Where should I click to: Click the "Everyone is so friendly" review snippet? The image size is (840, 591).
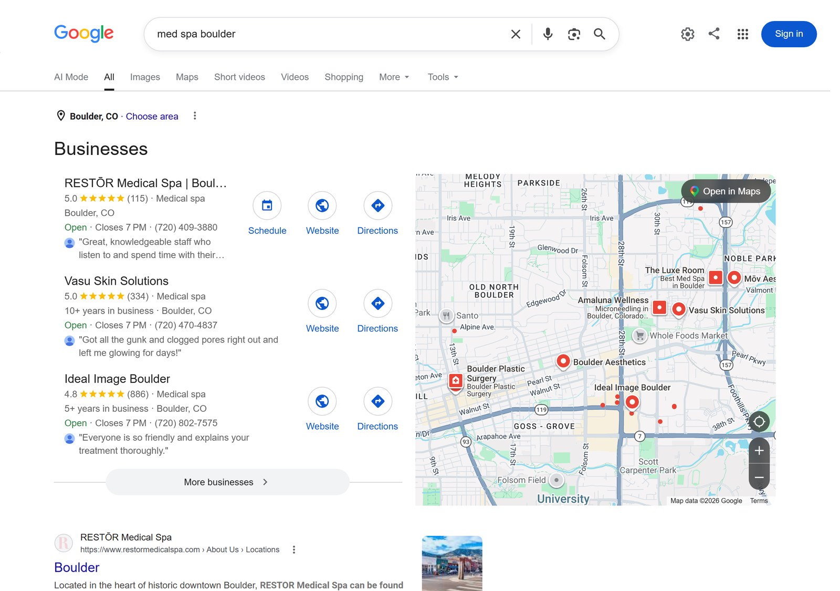tap(164, 444)
